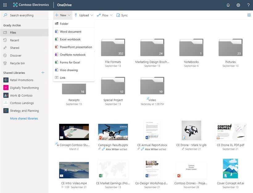Open the app launcher waffle icon

click(x=5, y=5)
